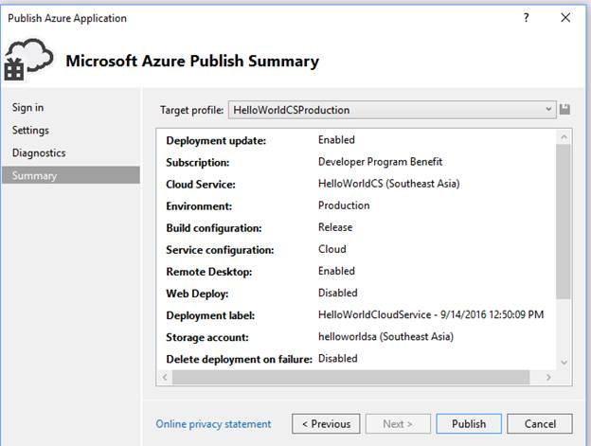Click the 'Publish Azure Application' window title
Image resolution: width=591 pixels, height=446 pixels.
click(67, 18)
